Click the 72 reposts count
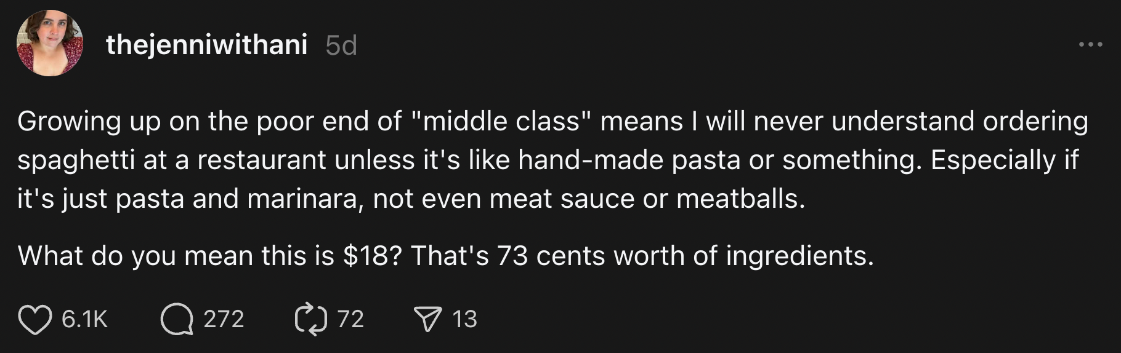The height and width of the screenshot is (353, 1121). point(350,319)
